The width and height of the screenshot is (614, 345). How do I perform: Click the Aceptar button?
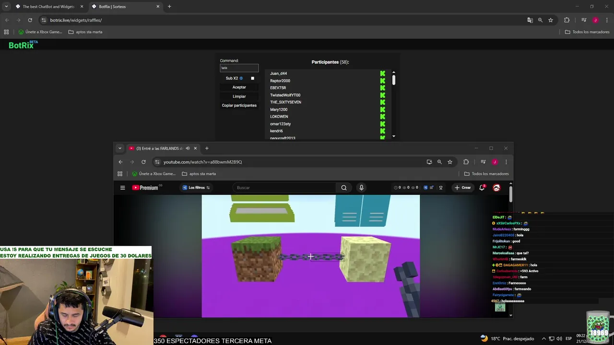(x=239, y=87)
